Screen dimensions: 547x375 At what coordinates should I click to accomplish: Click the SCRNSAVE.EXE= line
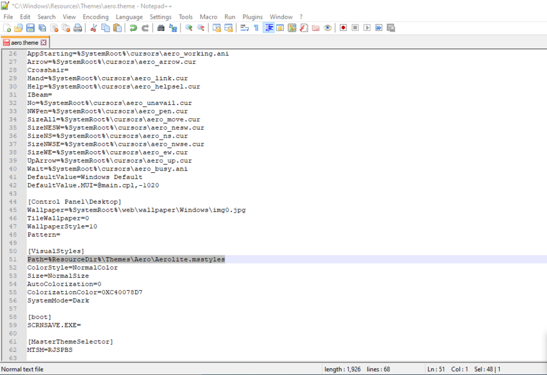(x=54, y=325)
